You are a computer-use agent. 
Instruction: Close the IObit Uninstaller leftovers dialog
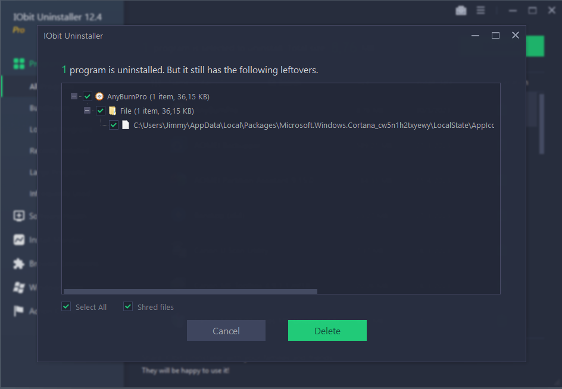pos(516,35)
